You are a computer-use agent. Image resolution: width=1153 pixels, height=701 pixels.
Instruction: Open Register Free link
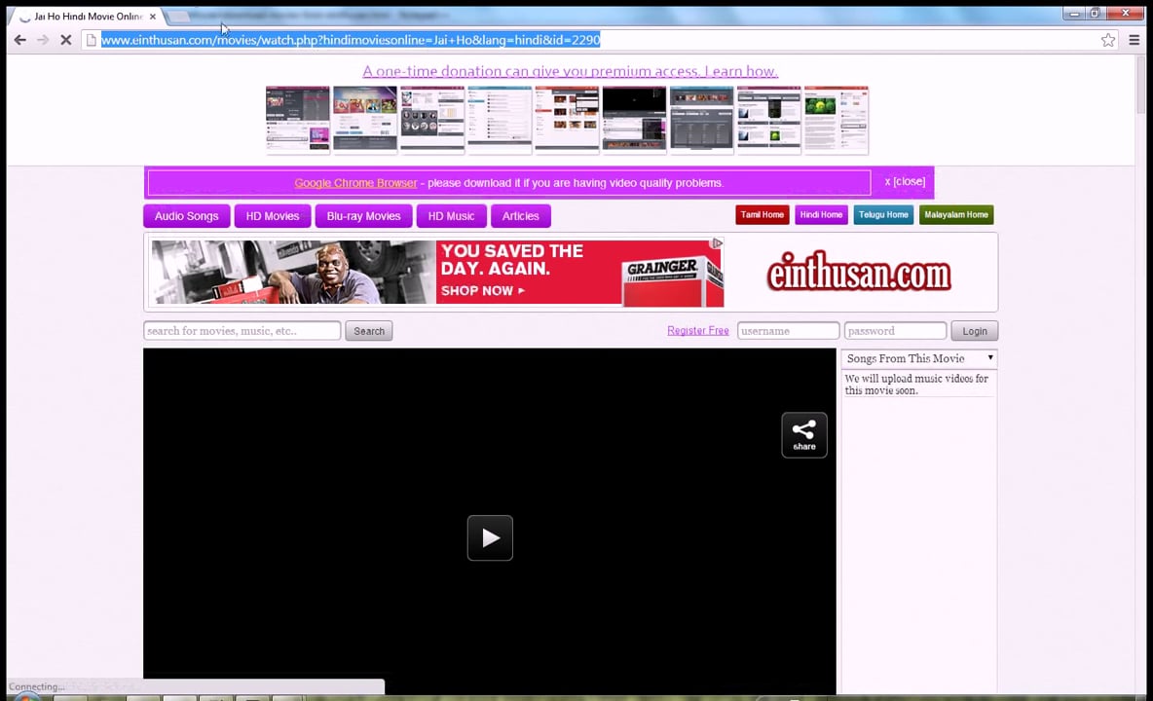698,331
